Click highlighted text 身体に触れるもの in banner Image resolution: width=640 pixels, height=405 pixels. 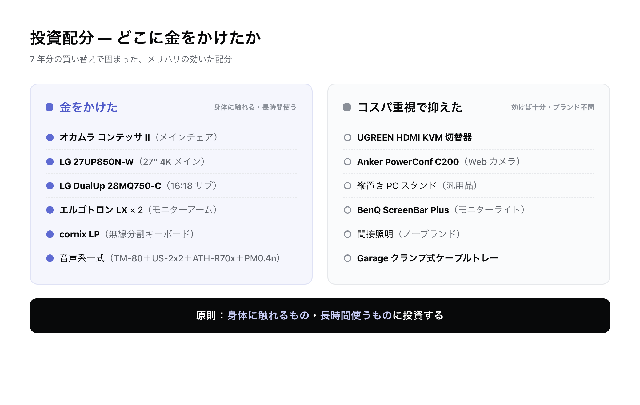(268, 315)
